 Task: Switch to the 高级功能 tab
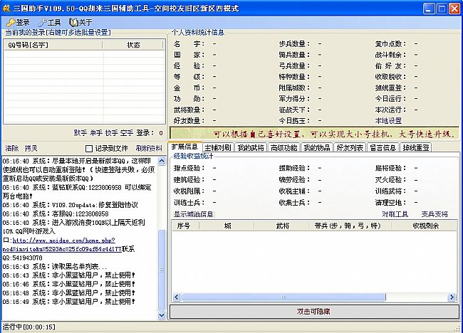coord(284,147)
